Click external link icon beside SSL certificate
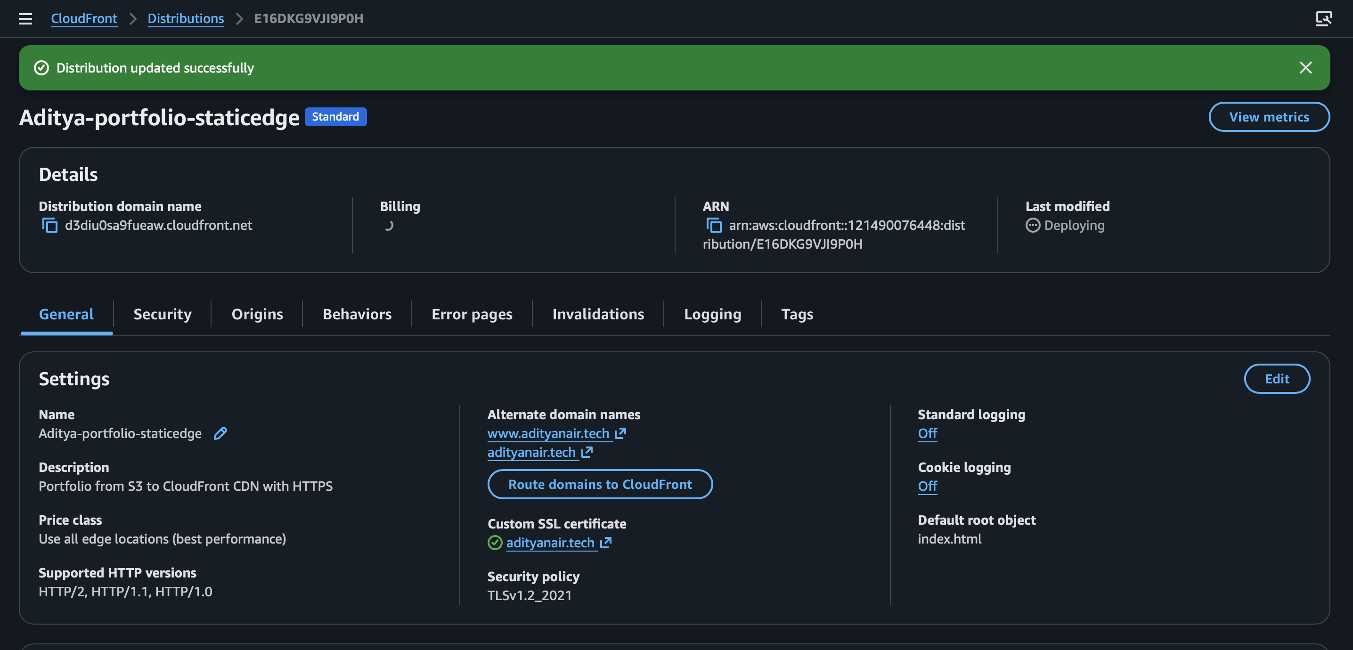Viewport: 1353px width, 650px height. coord(605,542)
